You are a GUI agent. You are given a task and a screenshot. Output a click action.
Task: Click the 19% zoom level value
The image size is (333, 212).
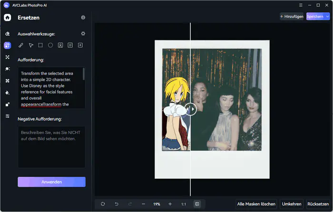coord(157,204)
